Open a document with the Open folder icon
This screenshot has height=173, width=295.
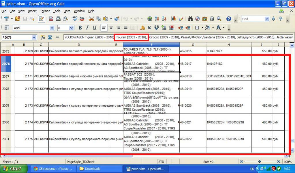point(18,19)
